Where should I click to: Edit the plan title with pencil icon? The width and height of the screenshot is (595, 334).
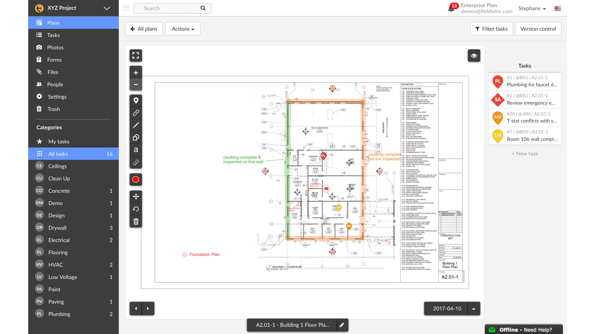coord(342,325)
